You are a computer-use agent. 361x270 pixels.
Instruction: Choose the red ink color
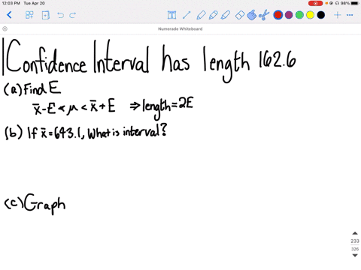[278, 15]
